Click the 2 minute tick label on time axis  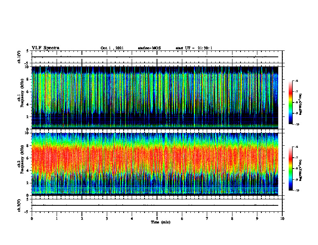click(82, 219)
